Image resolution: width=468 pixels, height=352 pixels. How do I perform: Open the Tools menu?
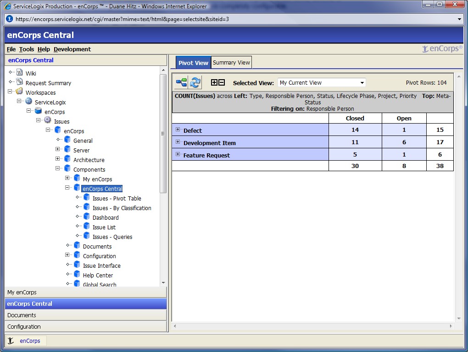[27, 49]
